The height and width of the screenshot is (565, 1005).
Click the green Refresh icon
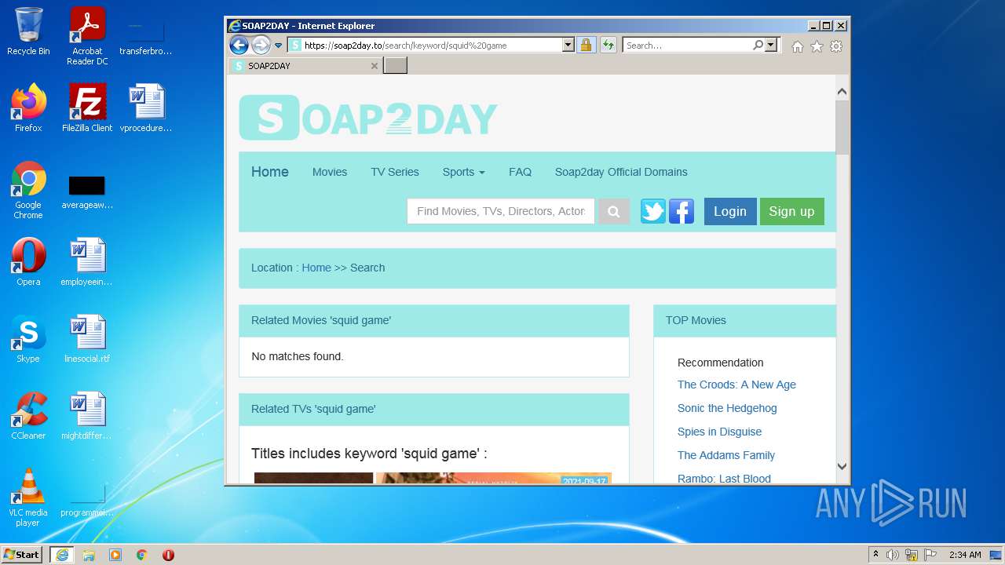click(608, 46)
